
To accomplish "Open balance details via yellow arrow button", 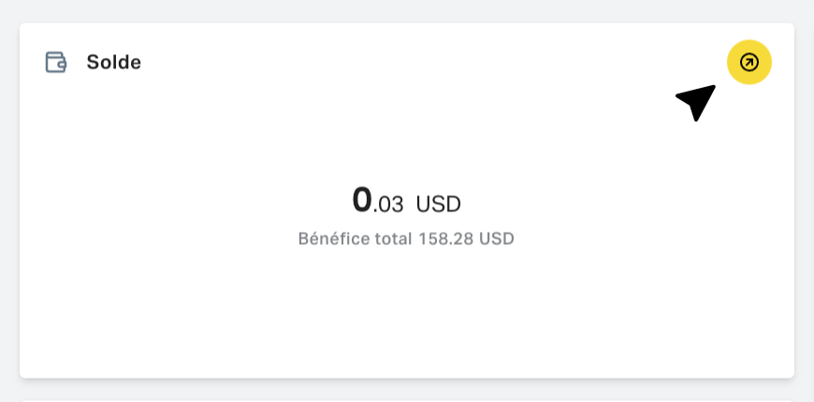I will 749,63.
